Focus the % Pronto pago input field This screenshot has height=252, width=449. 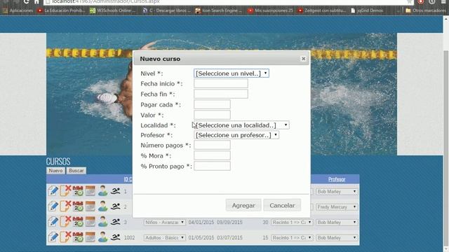point(212,166)
